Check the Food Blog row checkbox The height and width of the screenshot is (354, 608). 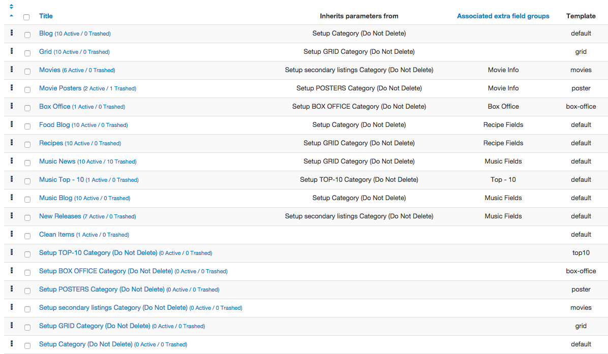pyautogui.click(x=27, y=126)
